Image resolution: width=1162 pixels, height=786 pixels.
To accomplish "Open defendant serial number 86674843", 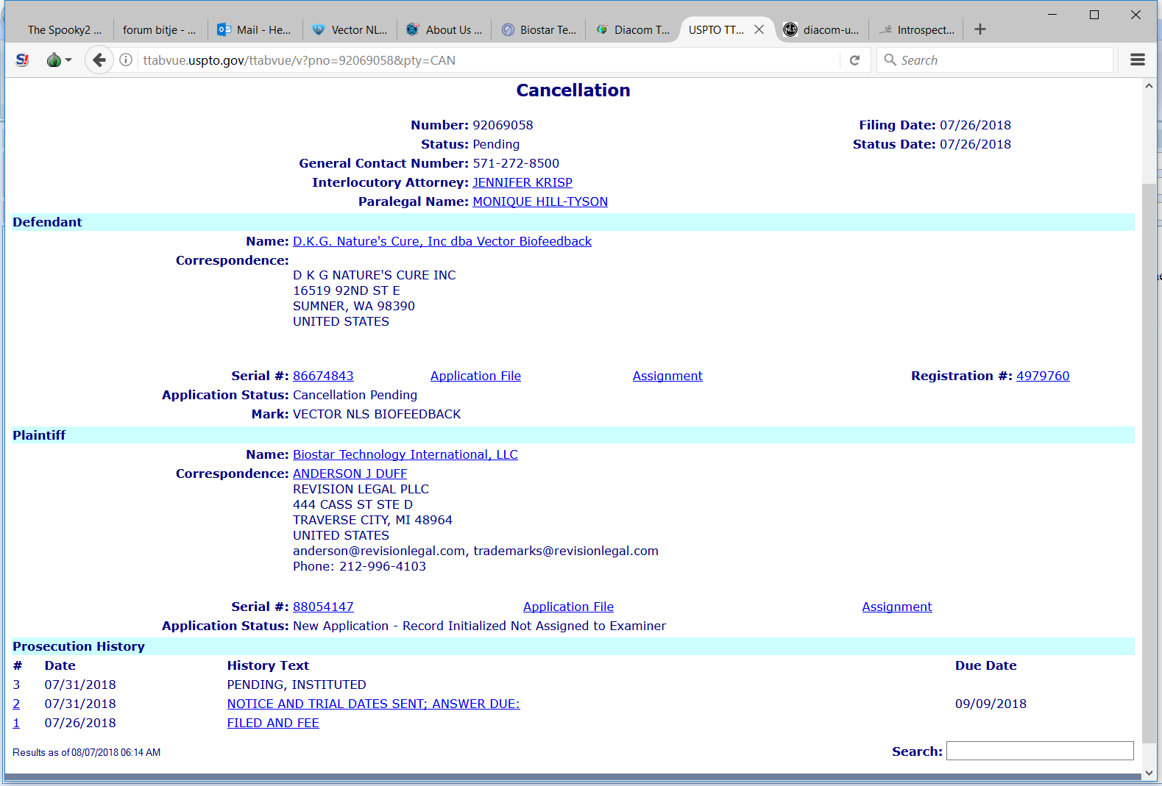I will click(323, 376).
